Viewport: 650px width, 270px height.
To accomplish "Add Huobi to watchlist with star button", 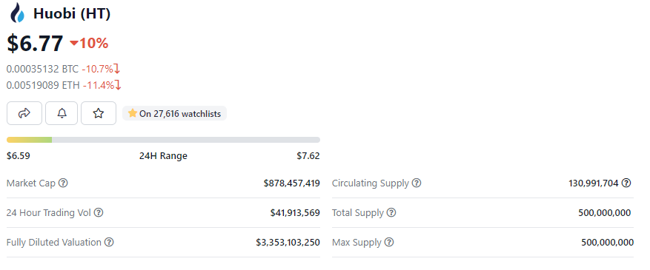I will (99, 113).
